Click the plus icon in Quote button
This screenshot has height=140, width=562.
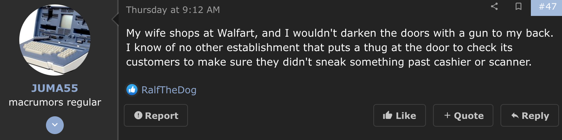pos(447,116)
